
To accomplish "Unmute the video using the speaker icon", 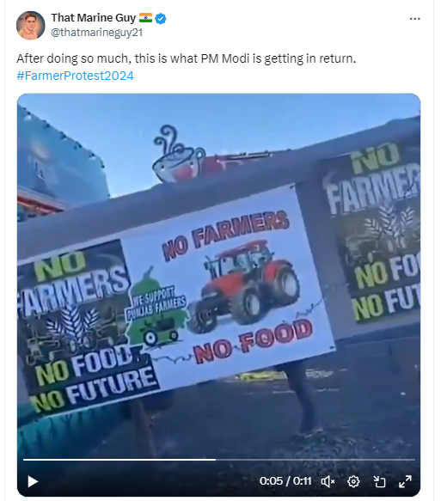I will (x=328, y=481).
